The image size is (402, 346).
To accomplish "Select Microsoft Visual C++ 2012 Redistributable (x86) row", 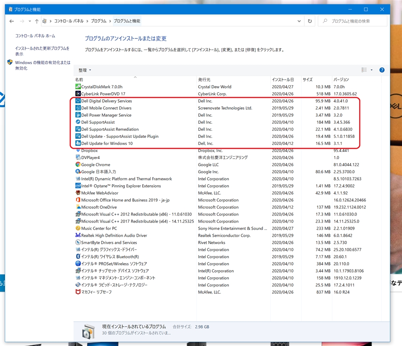I will click(x=227, y=214).
